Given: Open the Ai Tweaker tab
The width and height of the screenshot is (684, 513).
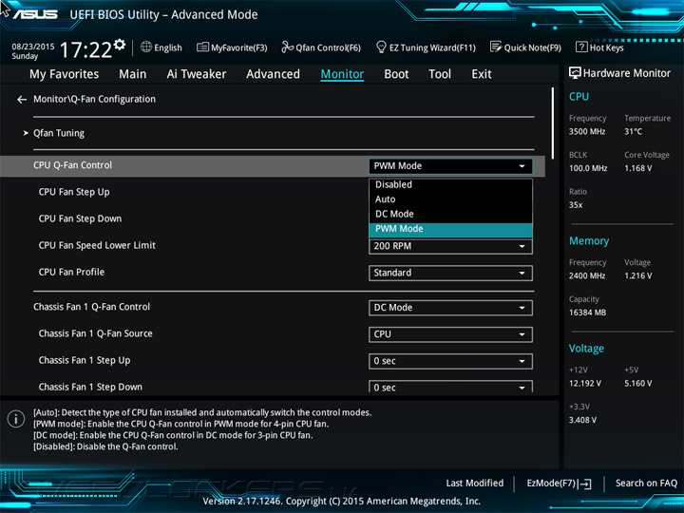Looking at the screenshot, I should click(x=197, y=74).
